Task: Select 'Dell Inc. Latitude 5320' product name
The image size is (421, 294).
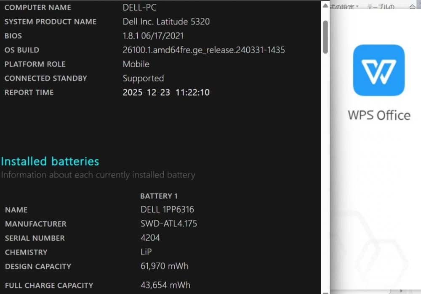Action: click(x=166, y=22)
